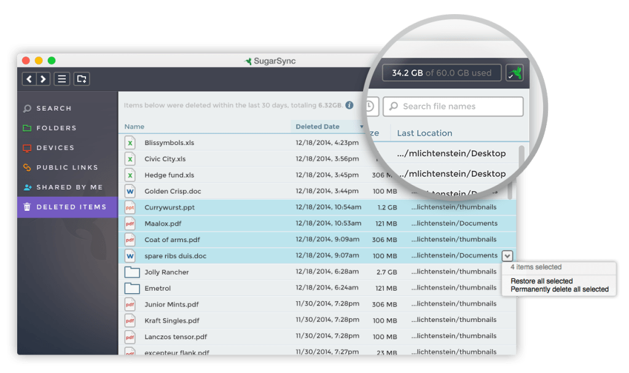Image resolution: width=629 pixels, height=373 pixels.
Task: Click the clock history icon near search
Action: tap(369, 106)
